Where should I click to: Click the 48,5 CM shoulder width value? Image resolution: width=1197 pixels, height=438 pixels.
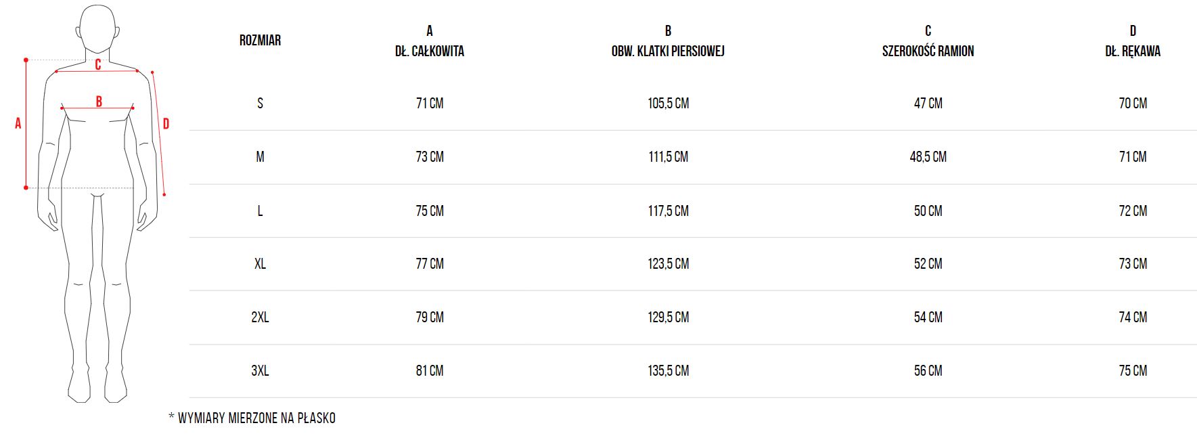928,157
